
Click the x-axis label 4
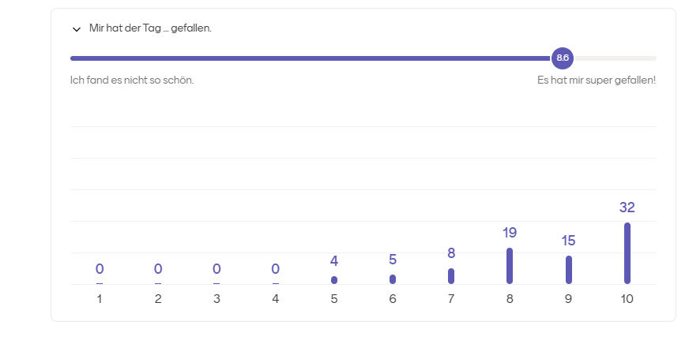coord(276,299)
